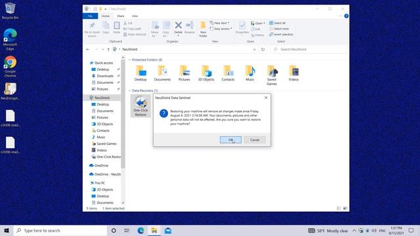Collapse the Data Recovery group
This screenshot has height=236, width=420.
[x=130, y=90]
